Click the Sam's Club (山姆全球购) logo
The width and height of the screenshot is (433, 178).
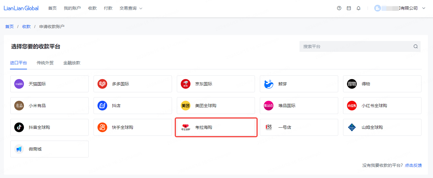[352, 127]
